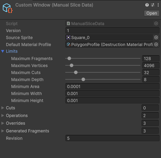Click the Maximum Cuts value box 32
The width and height of the screenshot is (161, 158).
coord(151,72)
